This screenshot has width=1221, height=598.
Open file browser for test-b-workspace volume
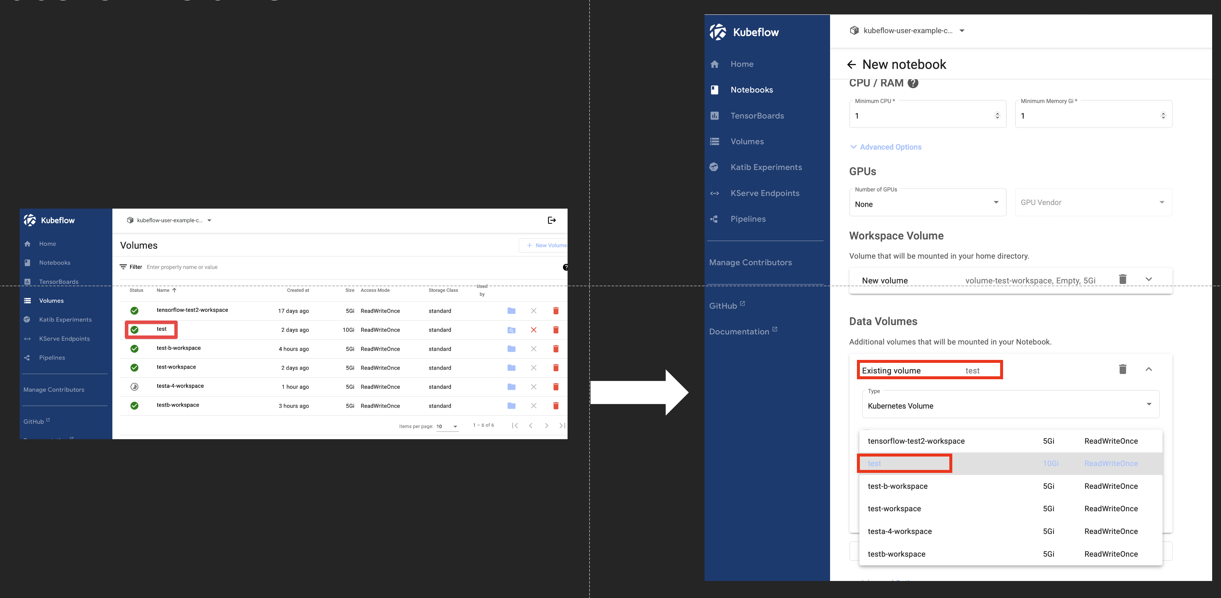(x=511, y=349)
